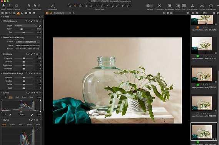Select the Blue channel in Levels
Image resolution: width=219 pixels, height=145 pixels.
tap(31, 97)
